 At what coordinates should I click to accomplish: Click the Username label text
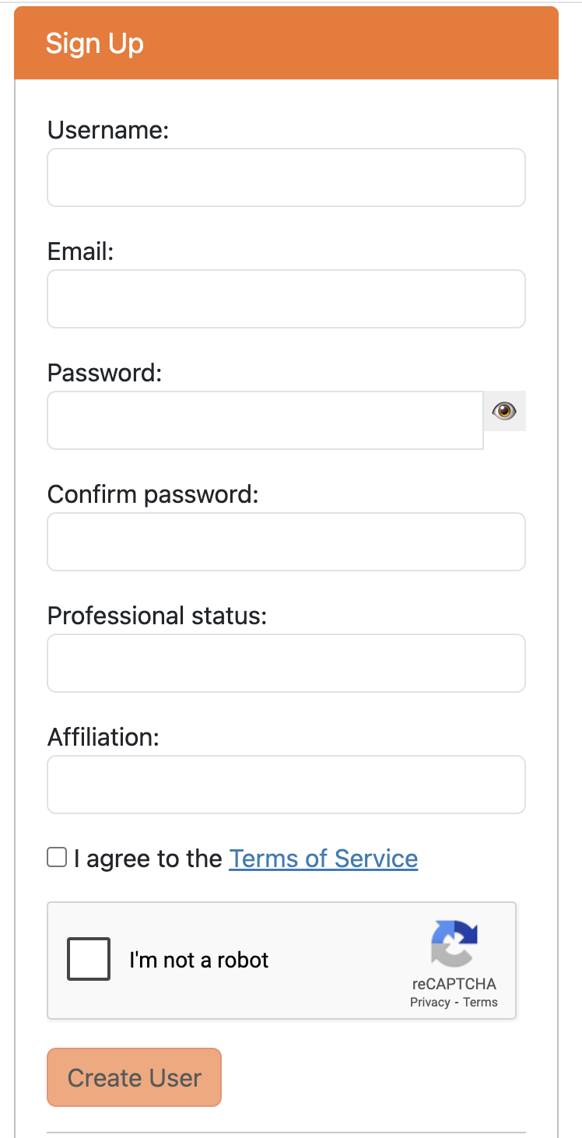107,131
